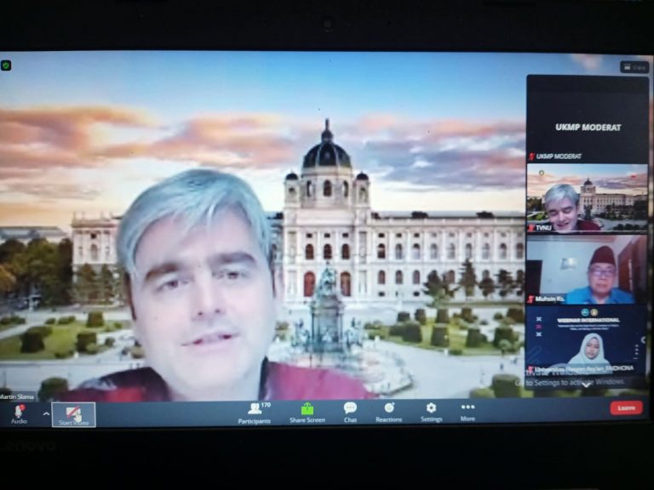Image resolution: width=654 pixels, height=490 pixels.
Task: Open audio options arrow next to Audio
Action: tap(46, 413)
